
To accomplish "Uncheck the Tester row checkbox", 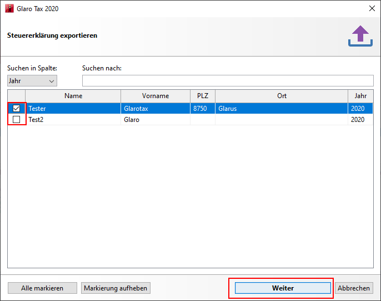I will [x=16, y=109].
